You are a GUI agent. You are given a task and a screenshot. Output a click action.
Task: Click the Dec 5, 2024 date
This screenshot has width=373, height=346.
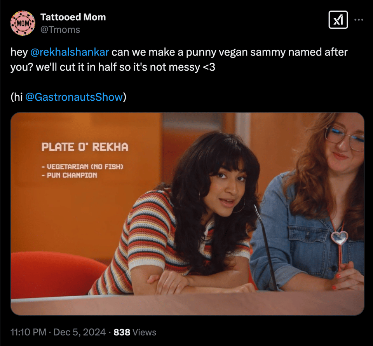click(79, 332)
